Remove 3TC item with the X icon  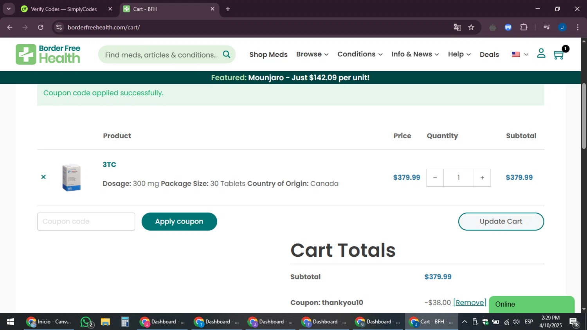coord(43,177)
